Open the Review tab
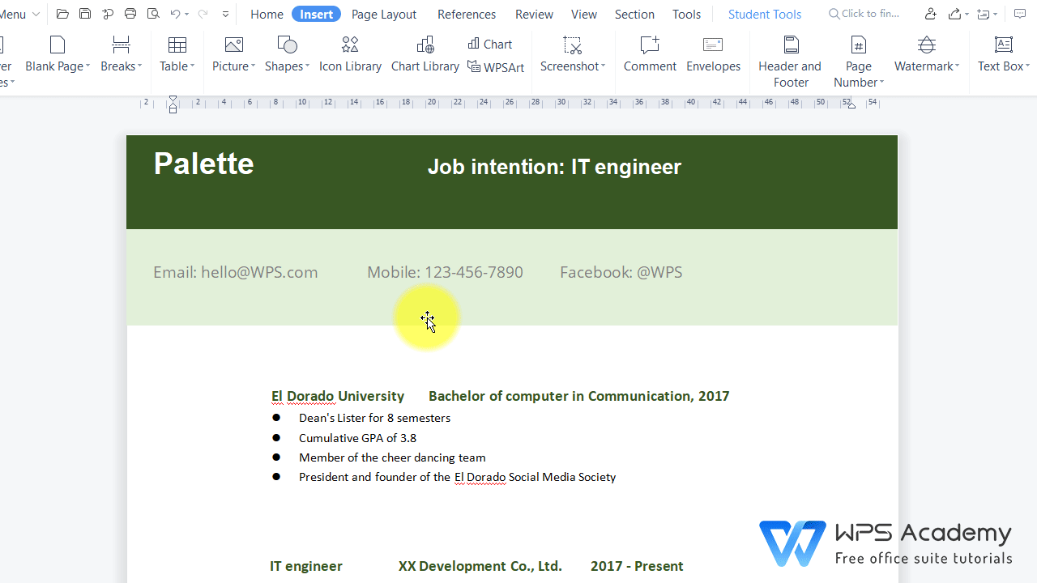This screenshot has height=583, width=1037. tap(535, 14)
